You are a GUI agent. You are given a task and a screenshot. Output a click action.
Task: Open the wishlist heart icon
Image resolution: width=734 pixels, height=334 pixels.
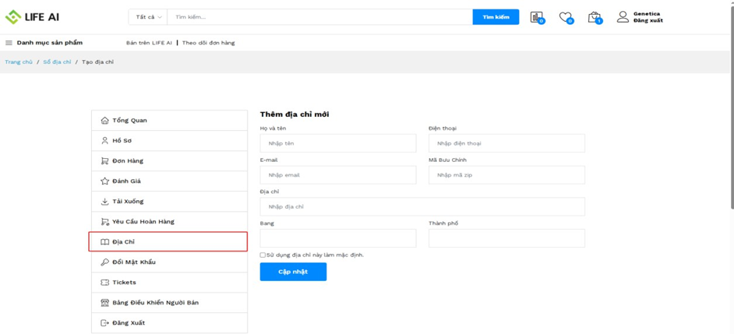565,17
